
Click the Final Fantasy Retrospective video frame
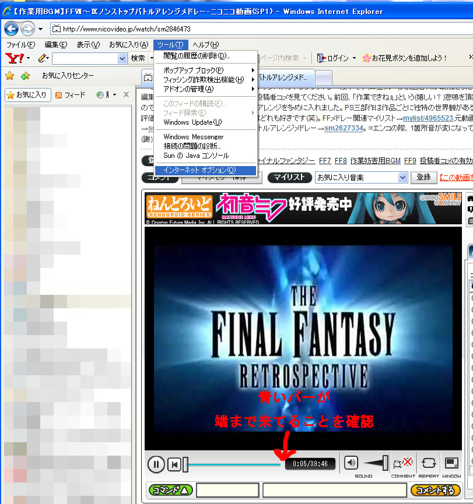303,338
